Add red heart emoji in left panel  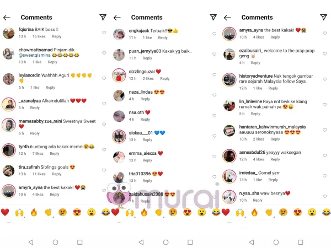pyautogui.click(x=5, y=212)
